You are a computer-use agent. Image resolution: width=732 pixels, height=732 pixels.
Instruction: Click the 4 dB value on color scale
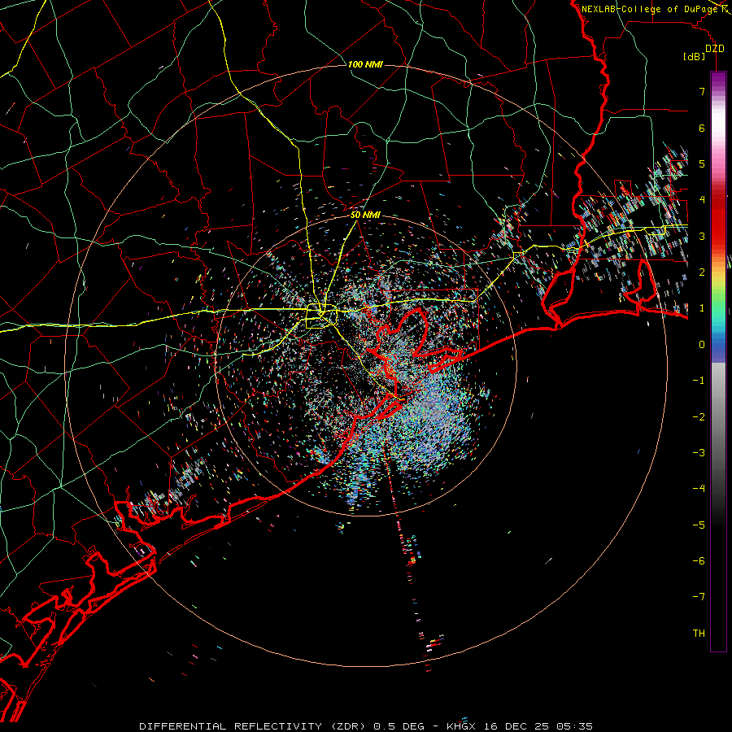(x=702, y=200)
